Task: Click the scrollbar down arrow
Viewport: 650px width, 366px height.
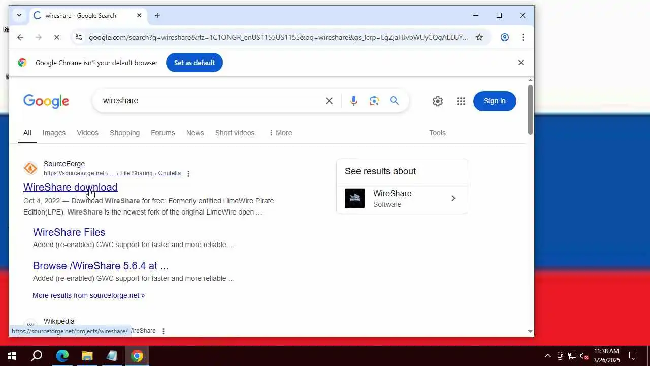Action: tap(530, 331)
